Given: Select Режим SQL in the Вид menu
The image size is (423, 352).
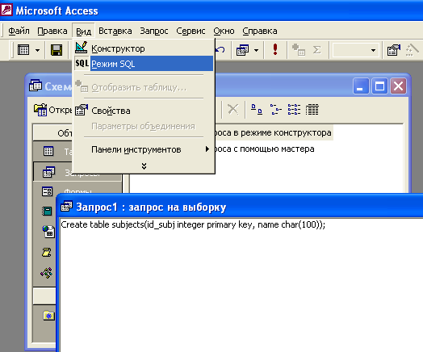Looking at the screenshot, I should pos(144,64).
